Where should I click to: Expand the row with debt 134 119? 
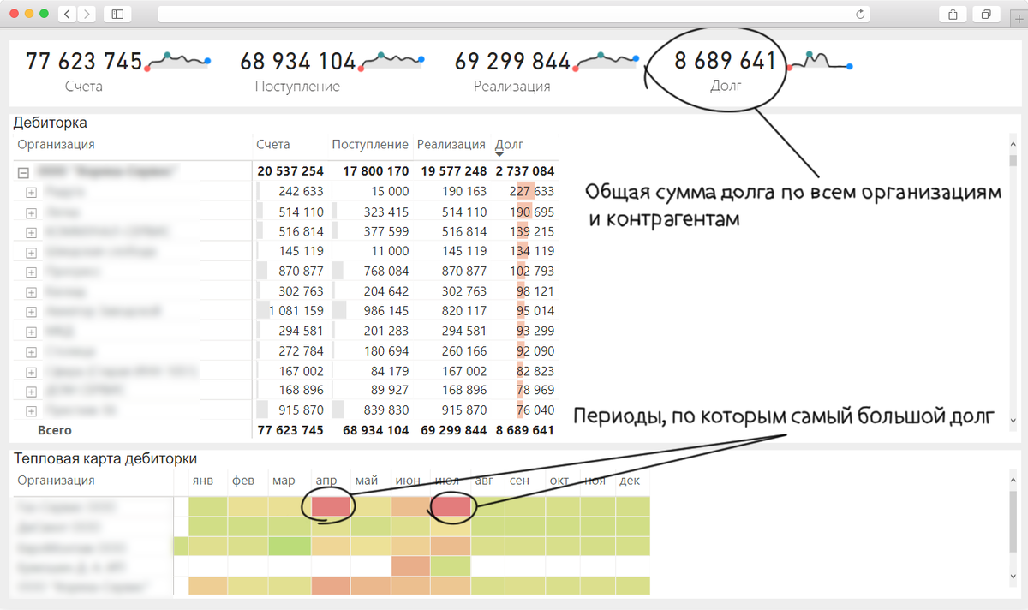point(32,252)
